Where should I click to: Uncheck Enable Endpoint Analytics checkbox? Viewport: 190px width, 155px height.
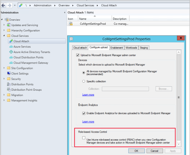tap(84, 113)
